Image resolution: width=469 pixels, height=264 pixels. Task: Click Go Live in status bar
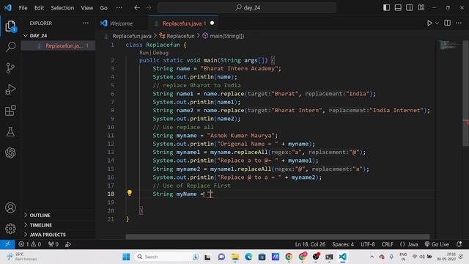[437, 244]
